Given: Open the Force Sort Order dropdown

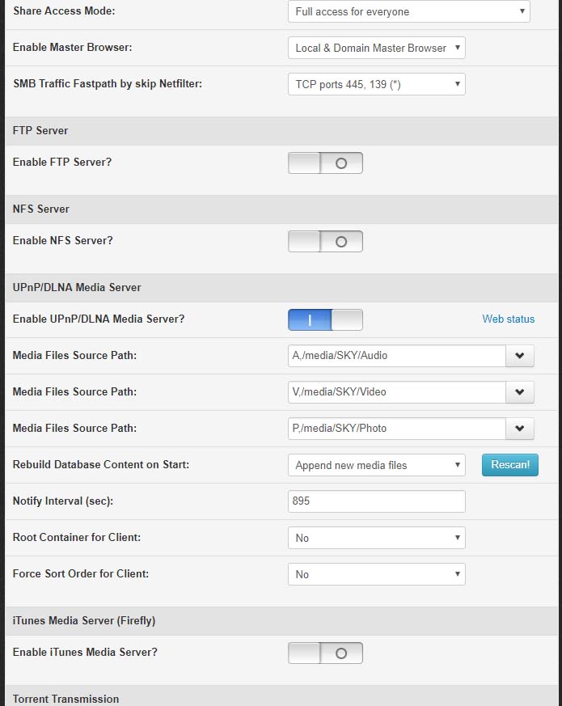Looking at the screenshot, I should (x=376, y=574).
